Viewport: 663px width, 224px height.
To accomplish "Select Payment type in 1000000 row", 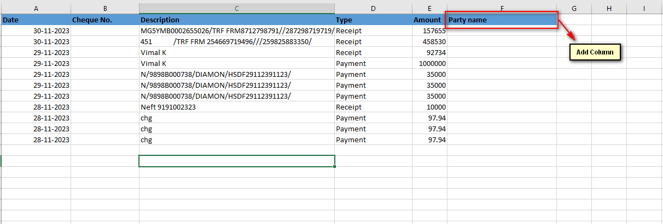I will tap(373, 63).
